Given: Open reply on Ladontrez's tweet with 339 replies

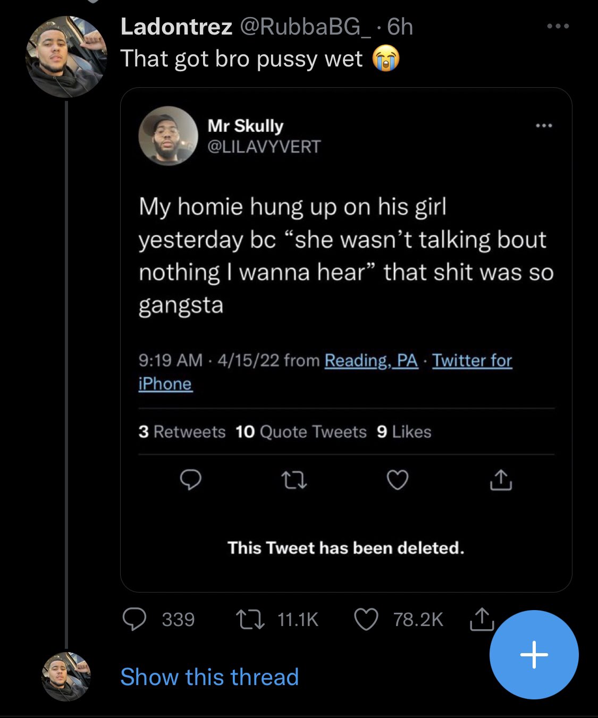Looking at the screenshot, I should [134, 619].
